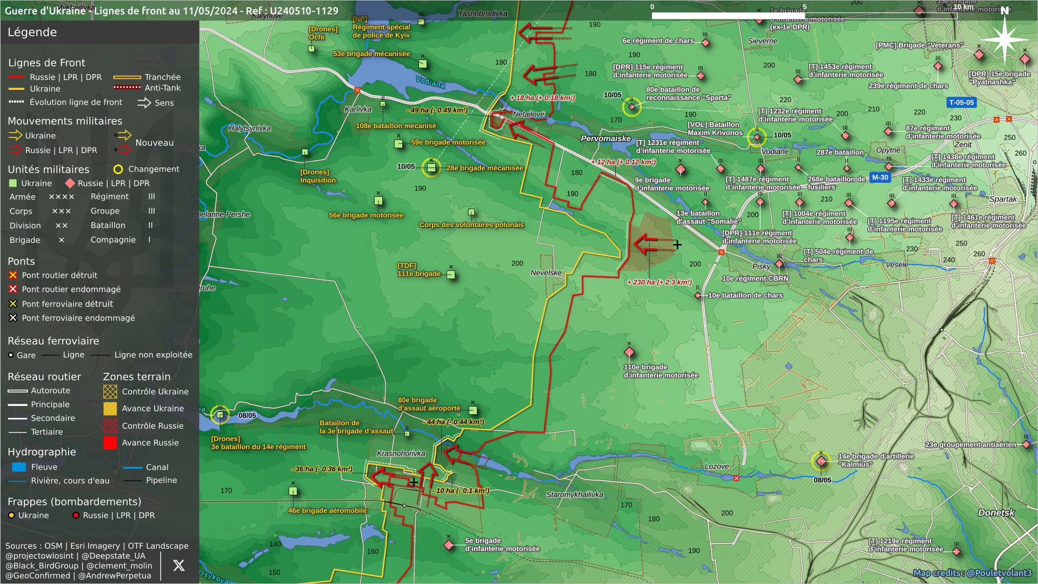The image size is (1038, 584).
Task: Click the Map credits @Pouletvolant3 text
Action: tap(972, 573)
